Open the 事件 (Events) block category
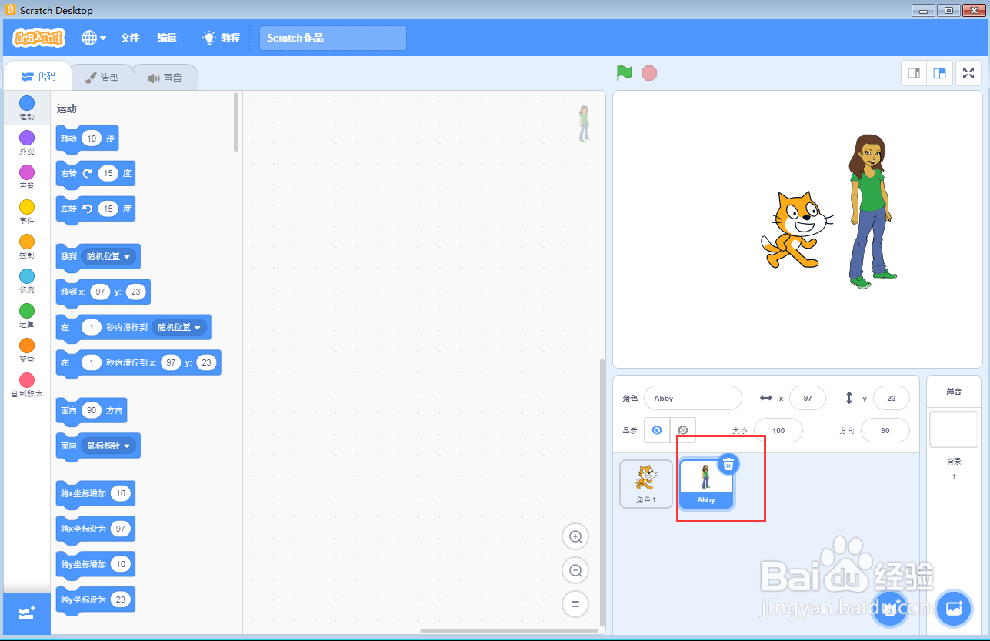Image resolution: width=990 pixels, height=641 pixels. [26, 214]
